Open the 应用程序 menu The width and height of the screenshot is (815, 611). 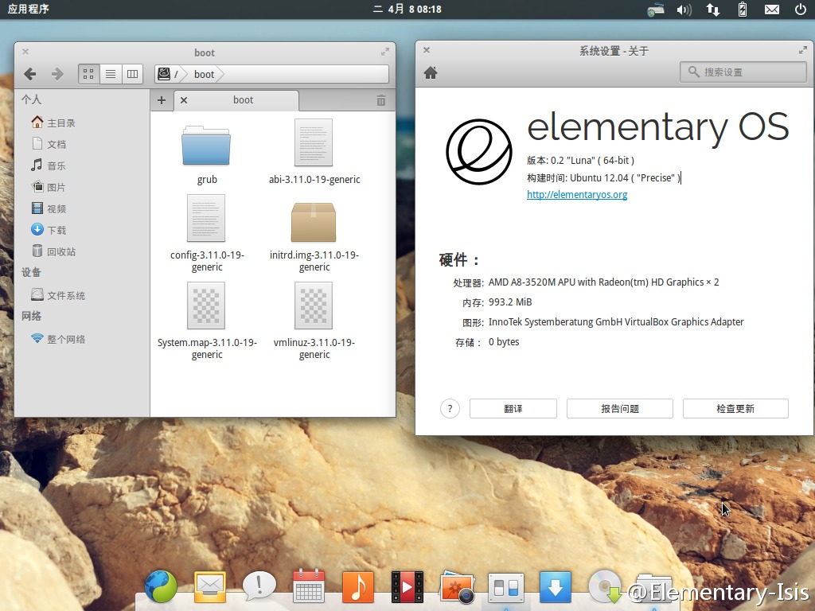click(28, 9)
